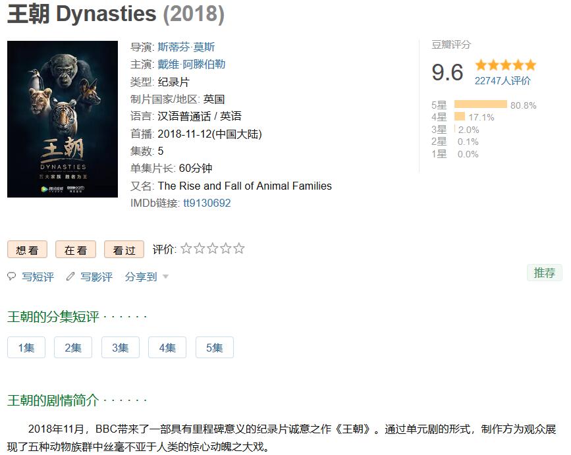Viewport: 571px width, 455px height.
Task: Open director 斯蒂芬·莫斯 link
Action: [x=186, y=47]
